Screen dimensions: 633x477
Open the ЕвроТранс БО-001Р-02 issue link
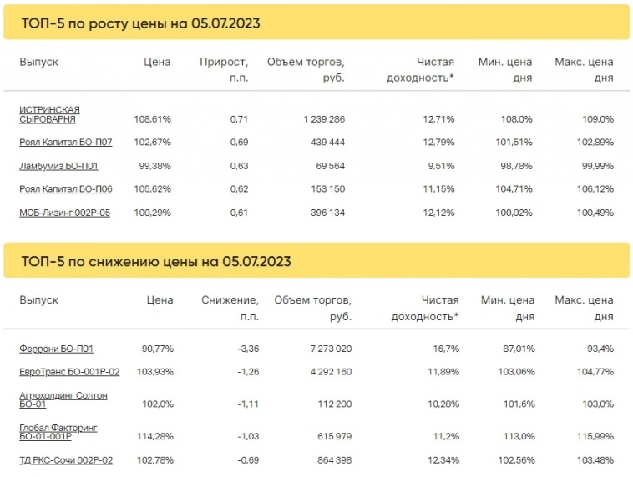pos(69,371)
